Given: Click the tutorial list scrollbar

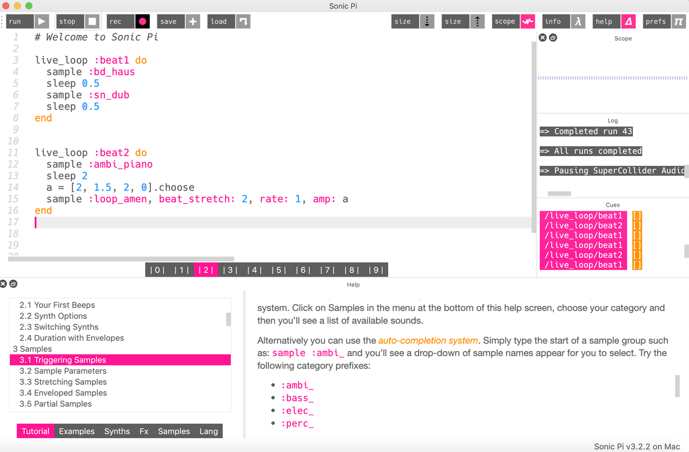Looking at the screenshot, I should [229, 319].
